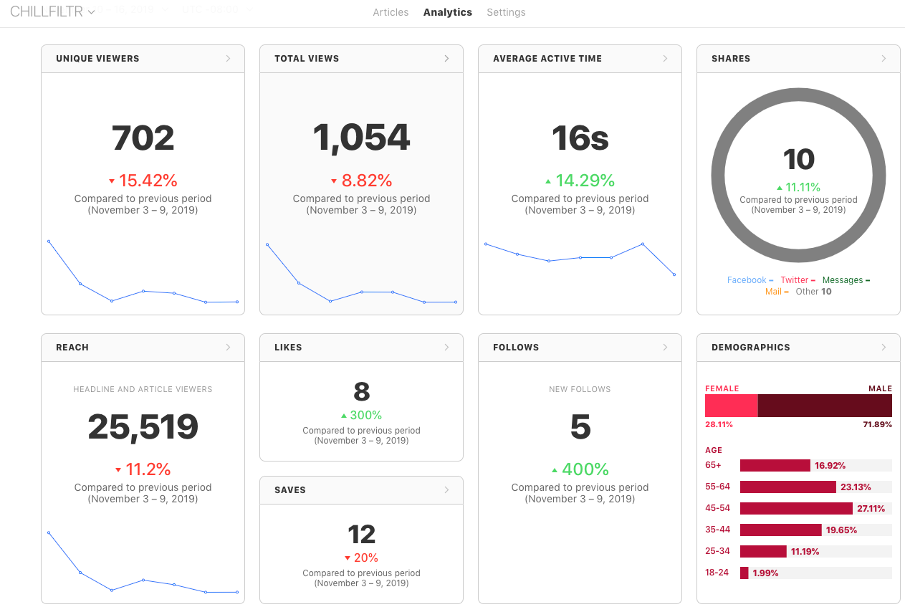Click the Unique Viewers line chart
The image size is (905, 612).
click(143, 272)
